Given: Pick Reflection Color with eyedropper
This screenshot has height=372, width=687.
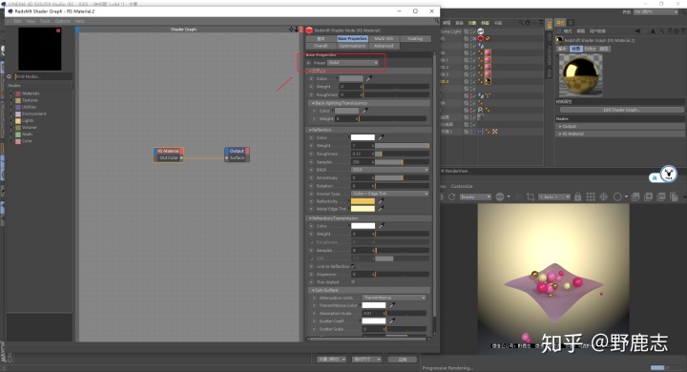Looking at the screenshot, I should click(x=381, y=137).
